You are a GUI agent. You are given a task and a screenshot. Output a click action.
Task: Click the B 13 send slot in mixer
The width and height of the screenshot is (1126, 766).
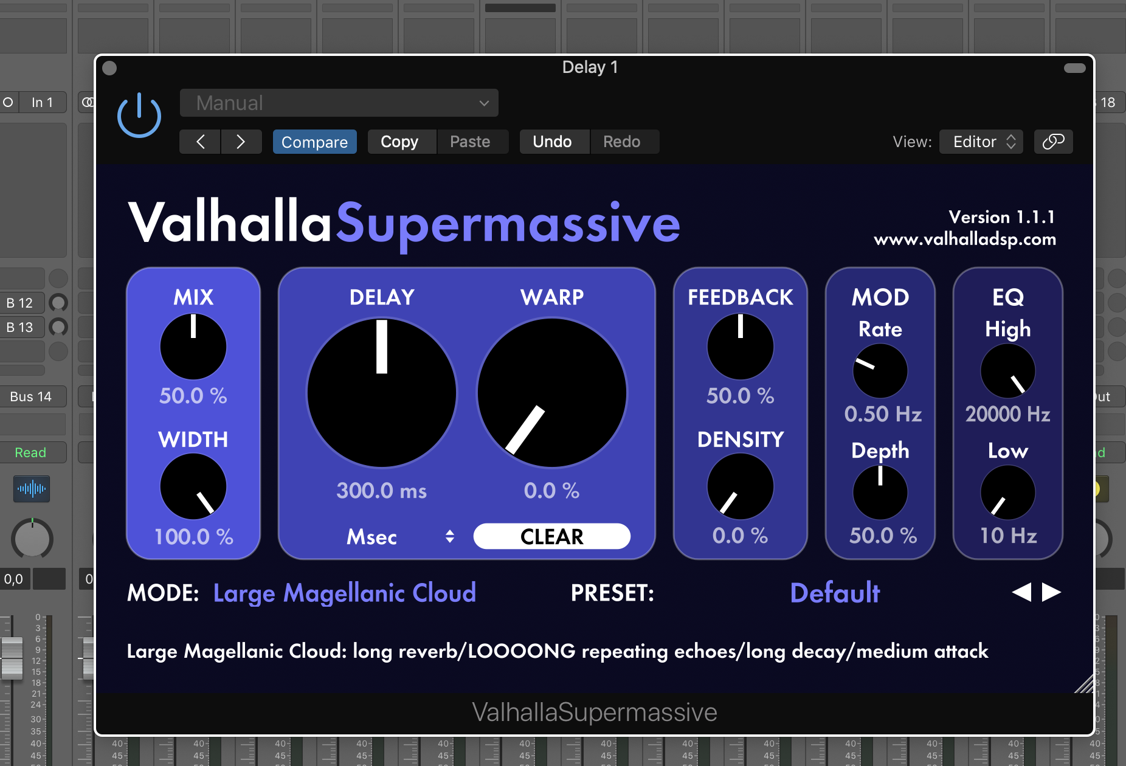(22, 327)
